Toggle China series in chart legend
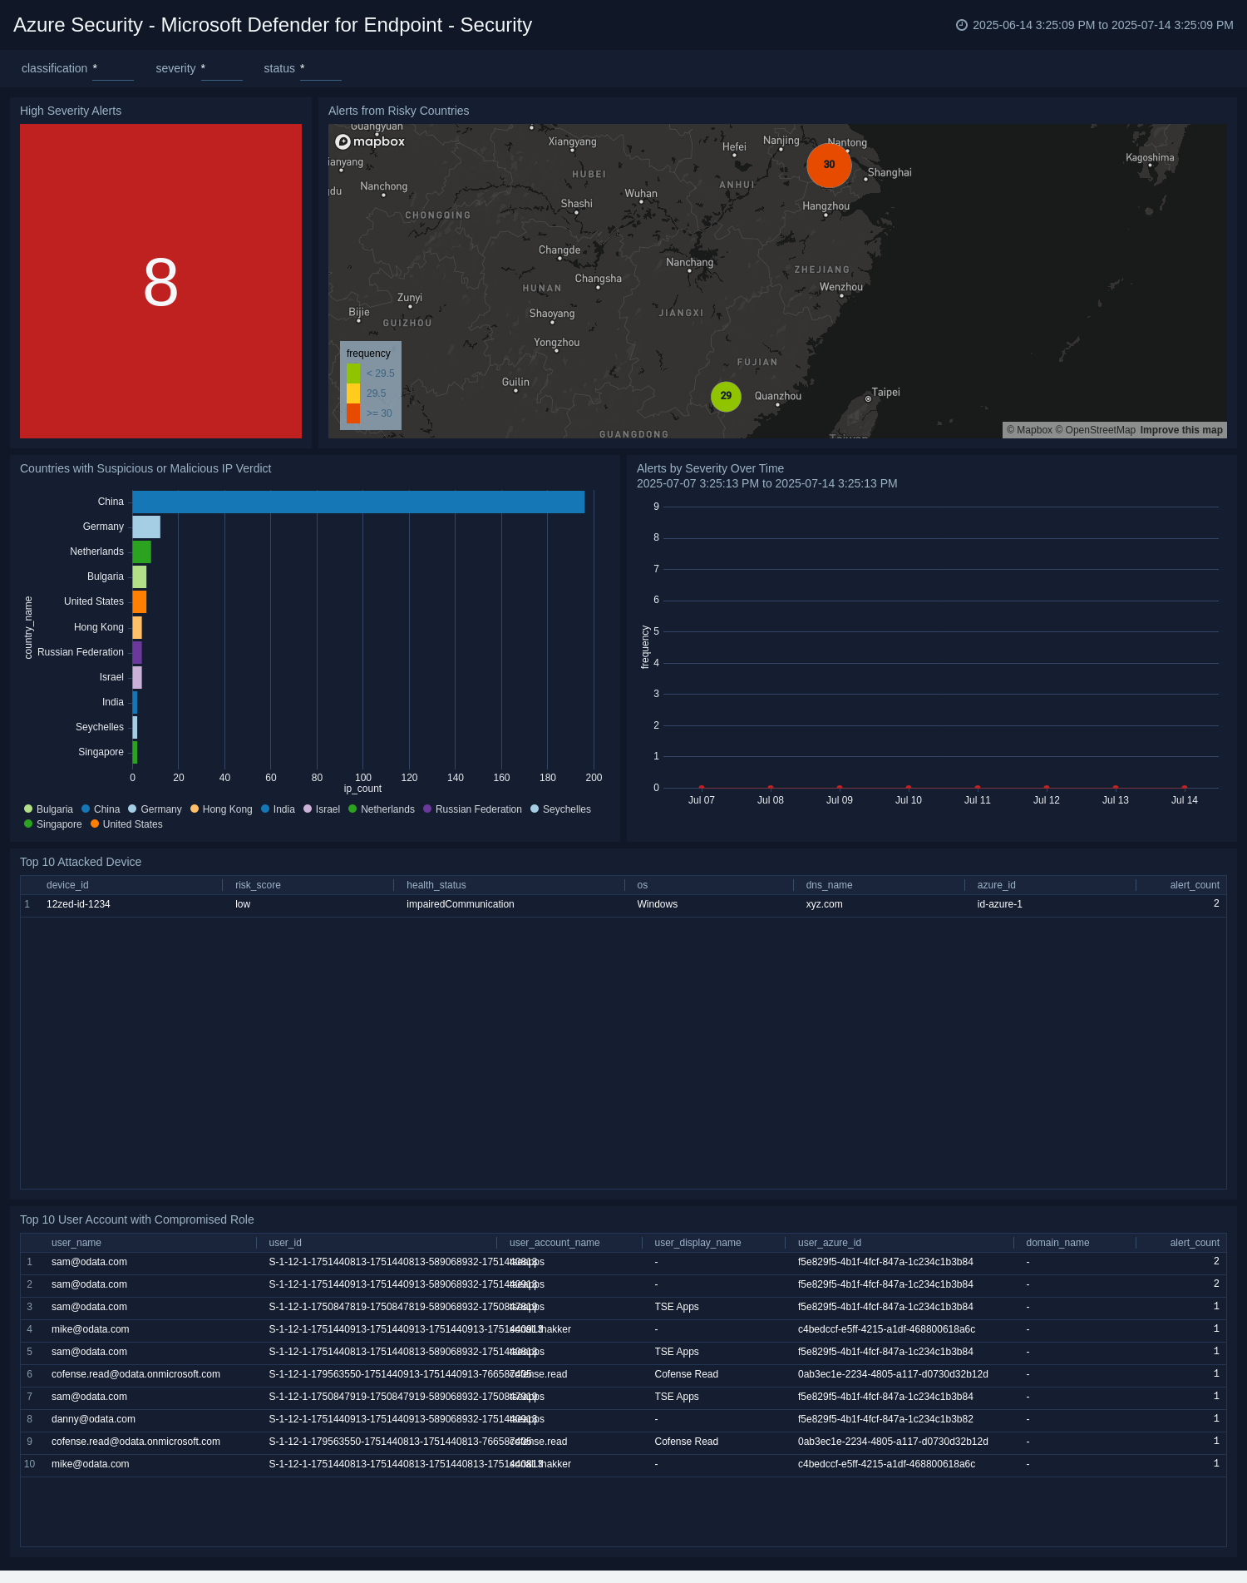The width and height of the screenshot is (1247, 1583). coord(101,809)
